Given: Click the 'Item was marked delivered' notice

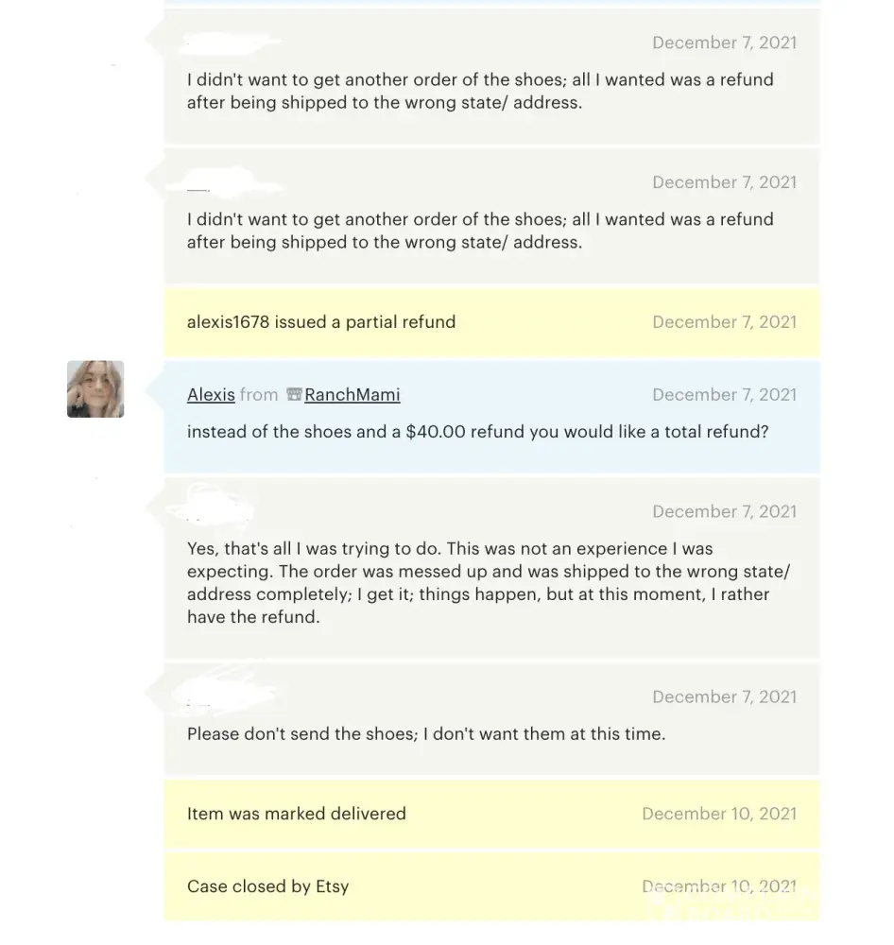Looking at the screenshot, I should (297, 814).
